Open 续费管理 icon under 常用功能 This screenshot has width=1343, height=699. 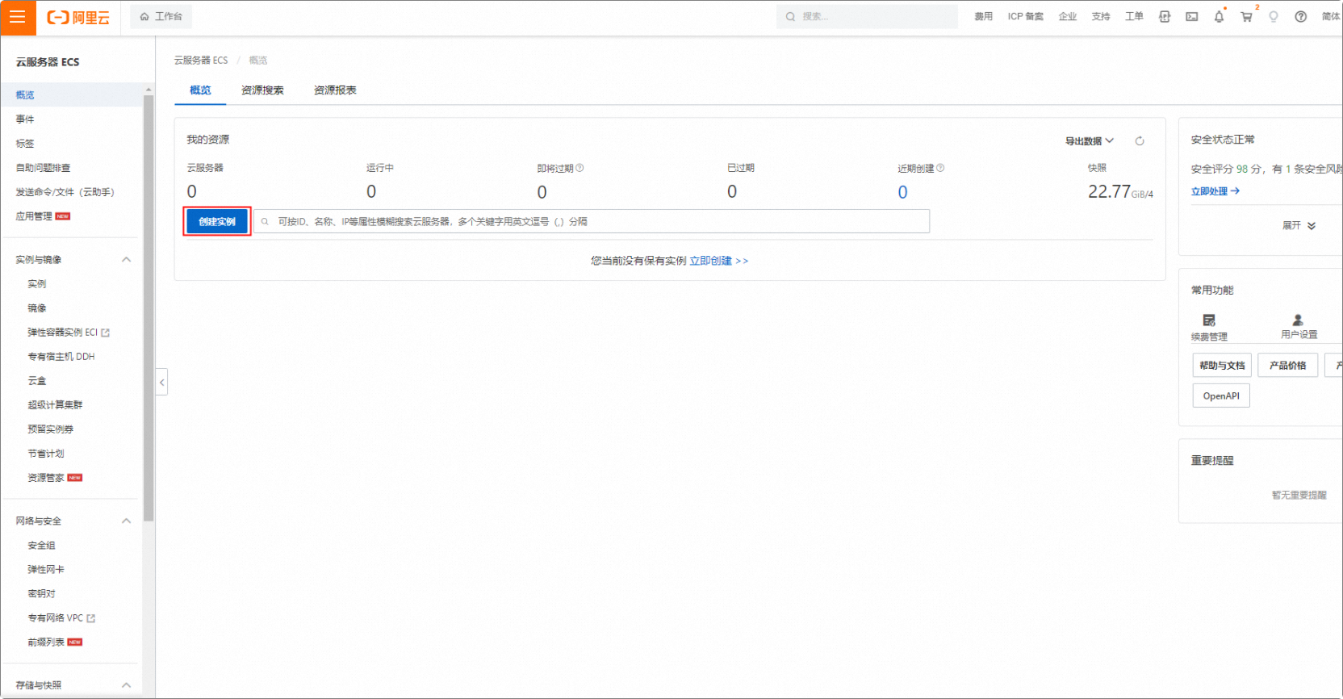point(1209,320)
